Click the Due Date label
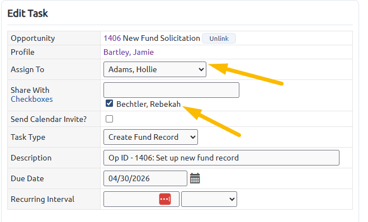368x222 pixels. tap(27, 178)
